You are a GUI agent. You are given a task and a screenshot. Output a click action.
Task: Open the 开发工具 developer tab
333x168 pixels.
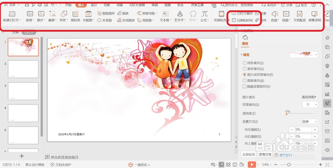tap(197, 5)
